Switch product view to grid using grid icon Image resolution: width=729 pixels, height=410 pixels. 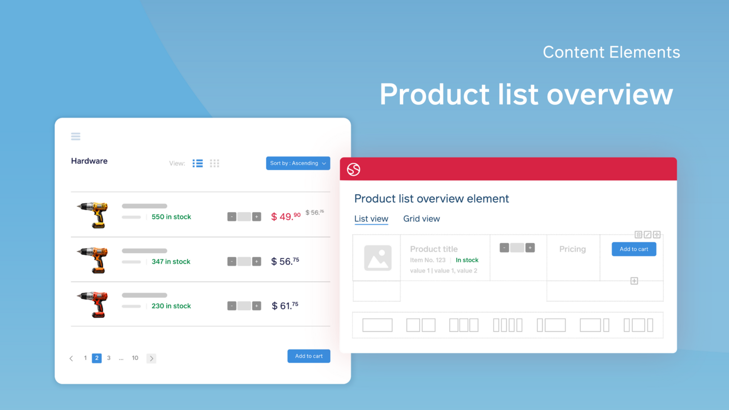(214, 163)
